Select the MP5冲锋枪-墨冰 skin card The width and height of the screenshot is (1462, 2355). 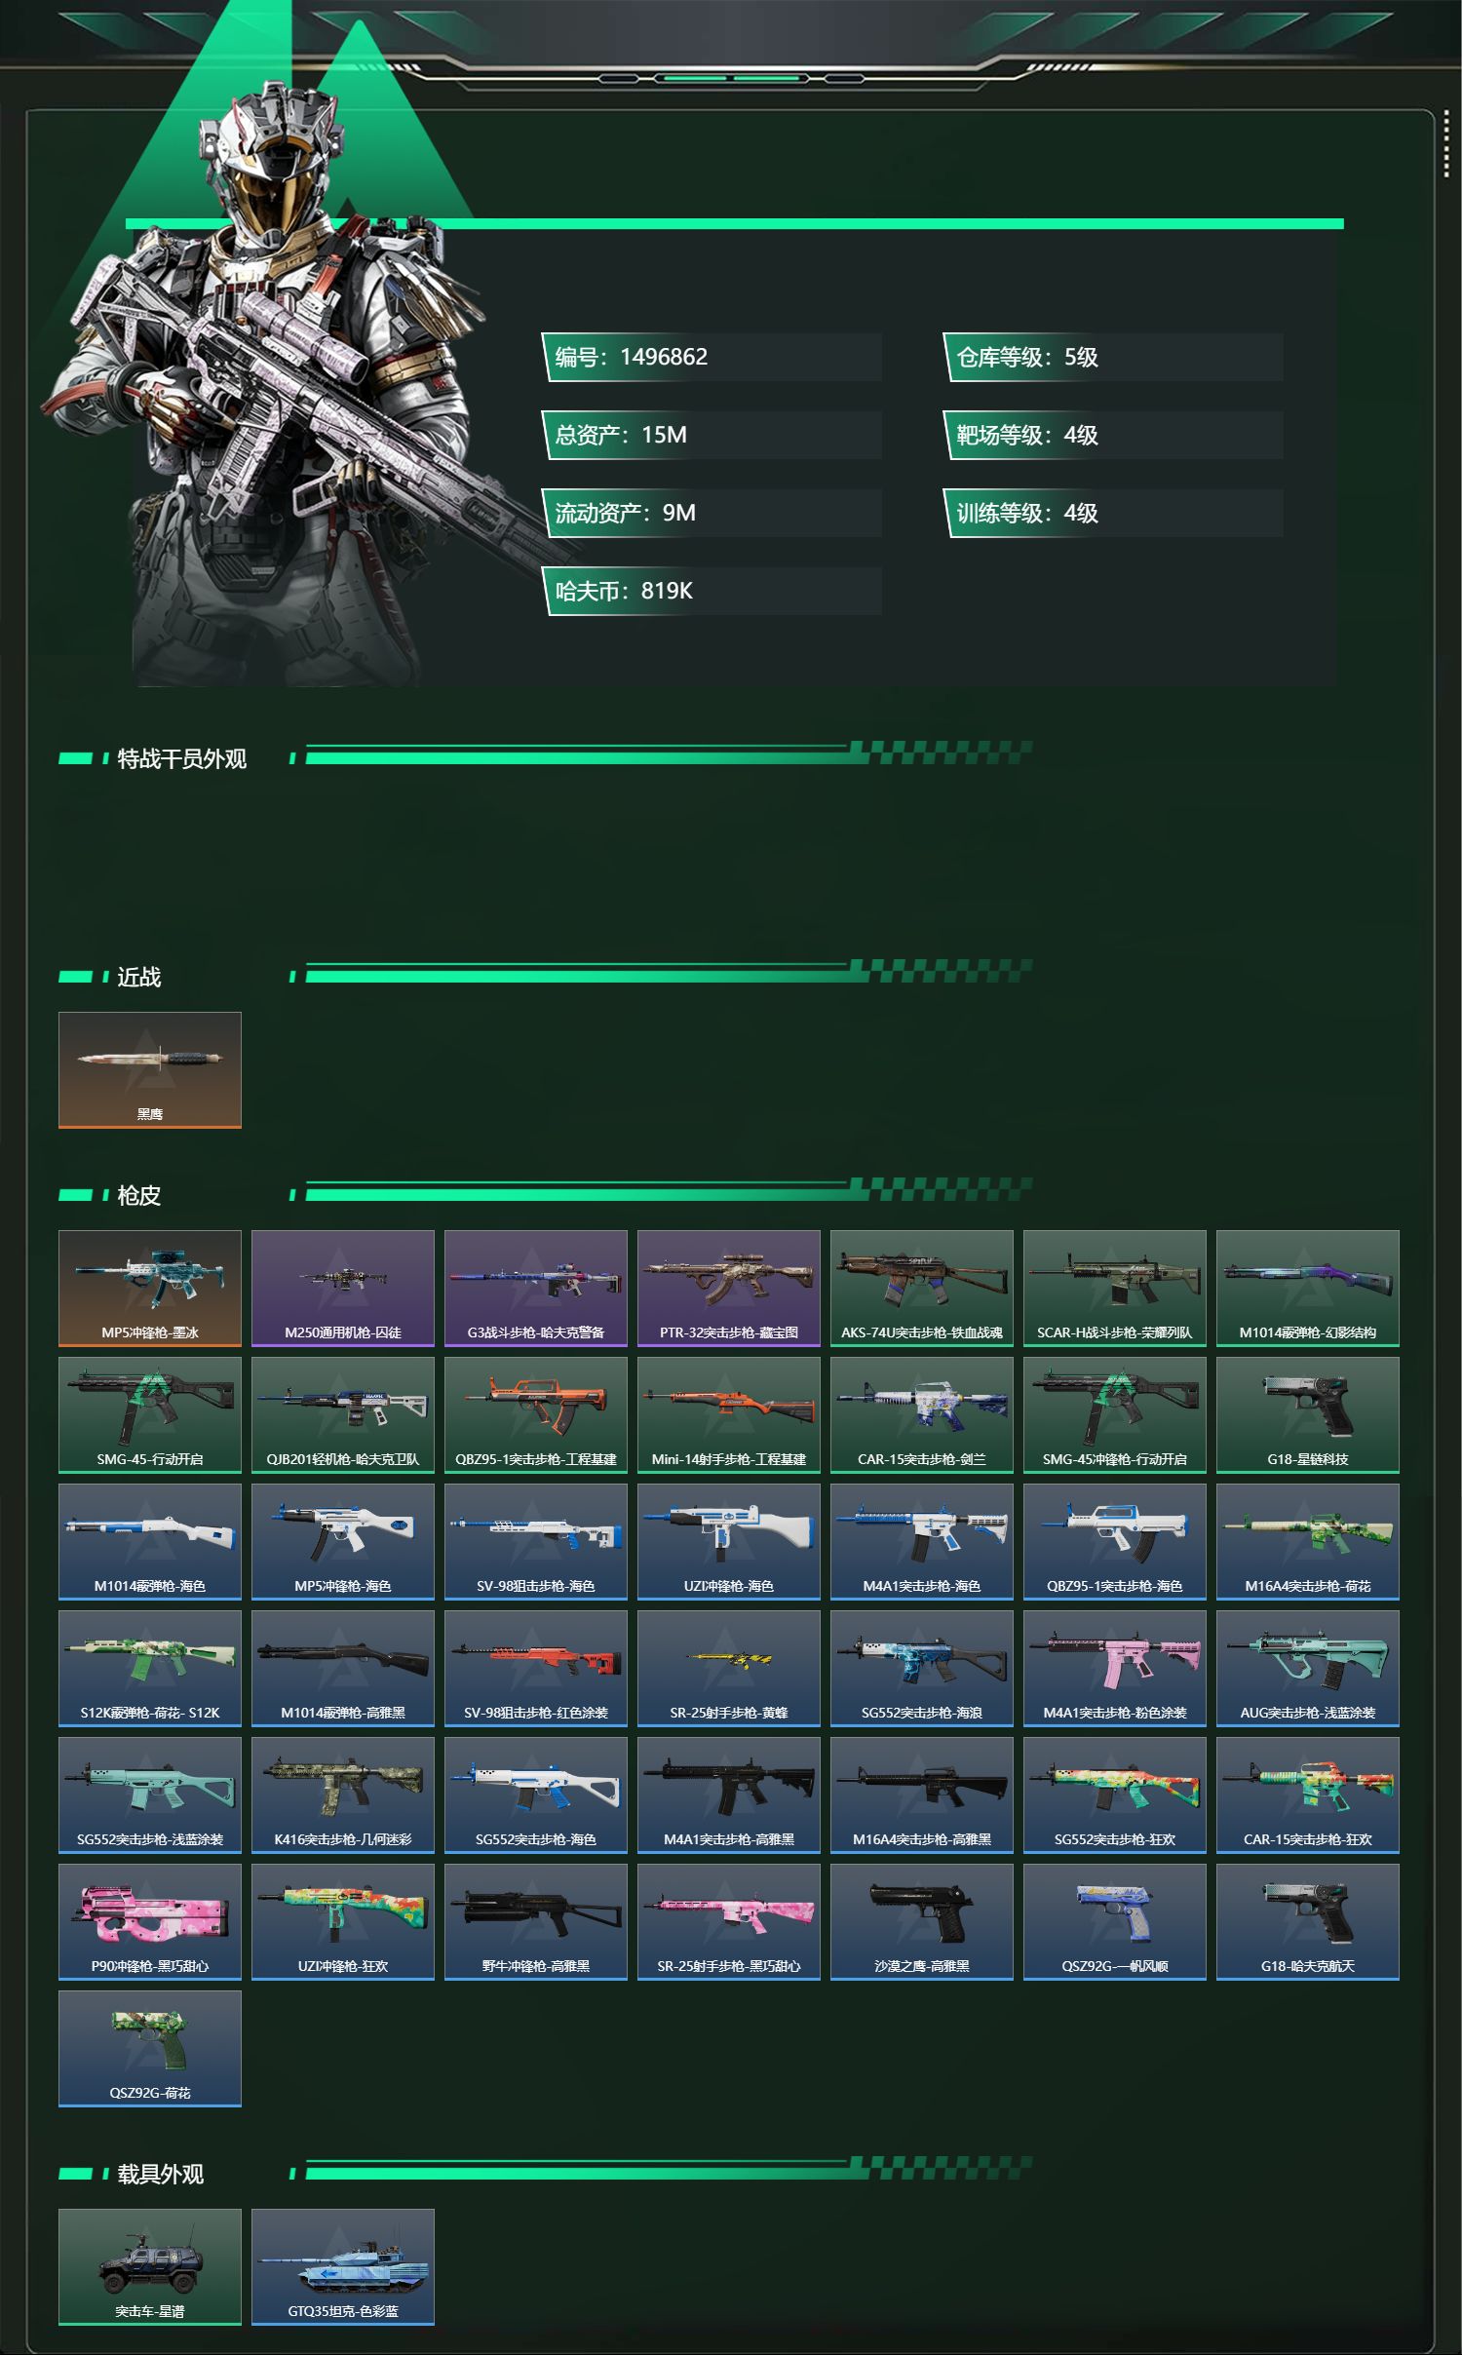[x=150, y=1288]
